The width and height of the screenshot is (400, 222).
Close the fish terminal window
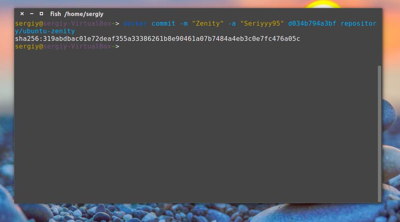point(22,14)
